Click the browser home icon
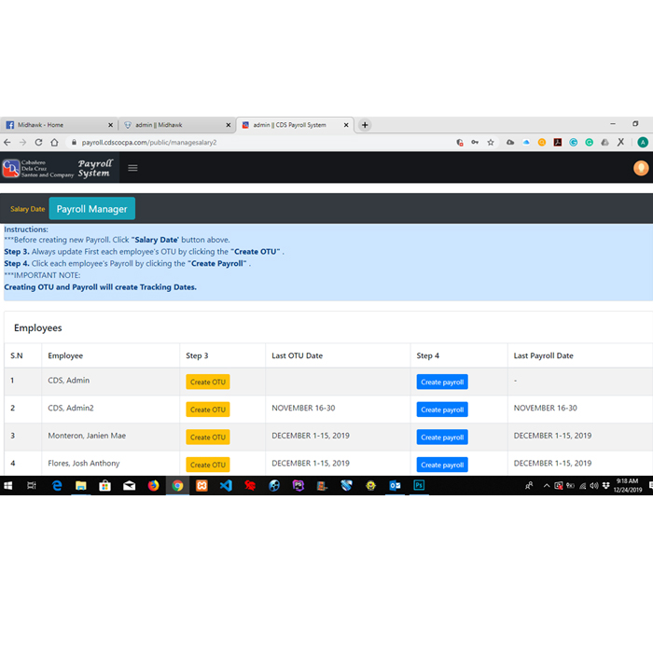 pos(54,143)
